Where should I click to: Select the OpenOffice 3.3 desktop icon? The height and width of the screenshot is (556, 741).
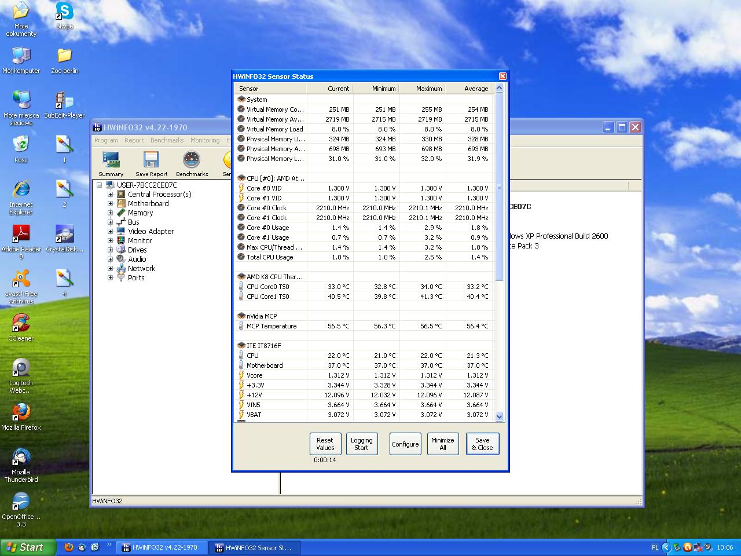click(21, 510)
